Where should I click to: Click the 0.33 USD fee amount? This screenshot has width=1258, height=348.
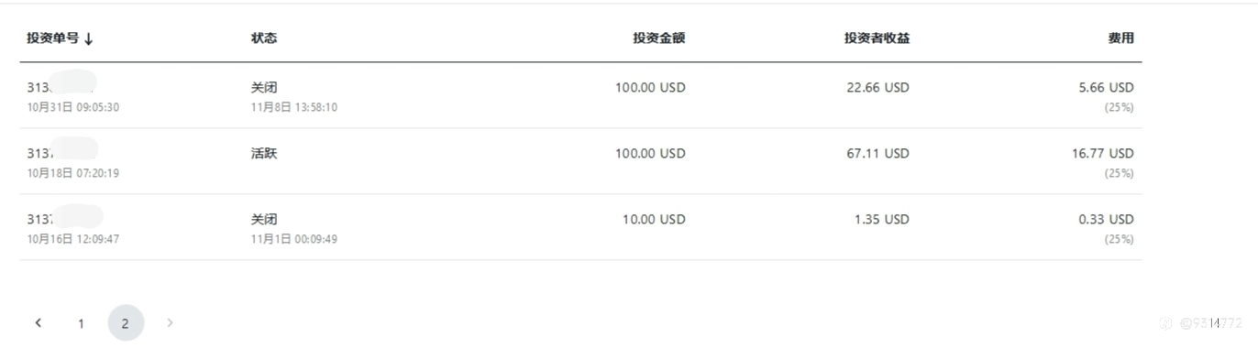click(x=1107, y=220)
